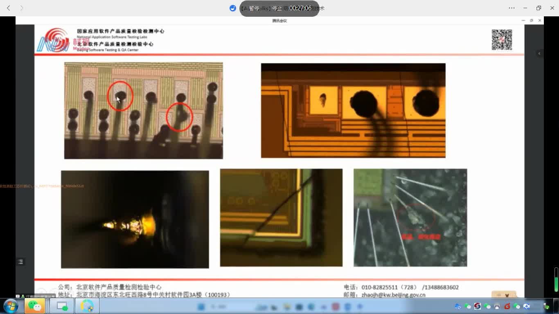
Task: Select the dark glowing wire-tip image
Action: (x=135, y=219)
